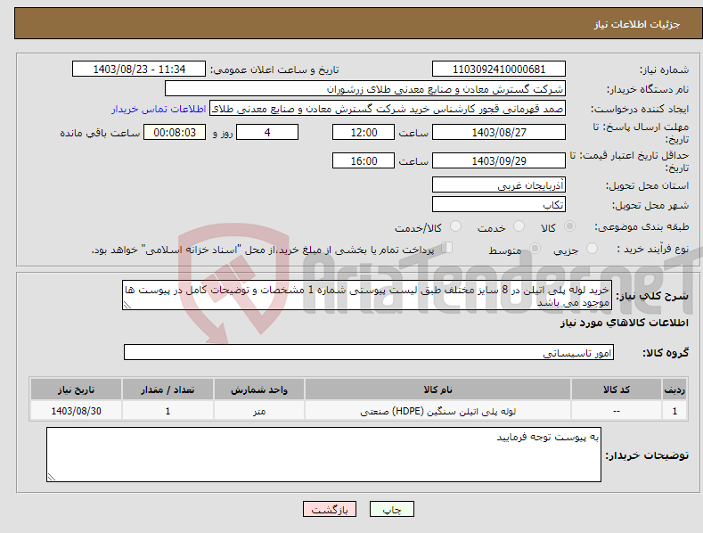Click the row number cell 1
Viewport: 703px width, 533px height.
point(674,411)
